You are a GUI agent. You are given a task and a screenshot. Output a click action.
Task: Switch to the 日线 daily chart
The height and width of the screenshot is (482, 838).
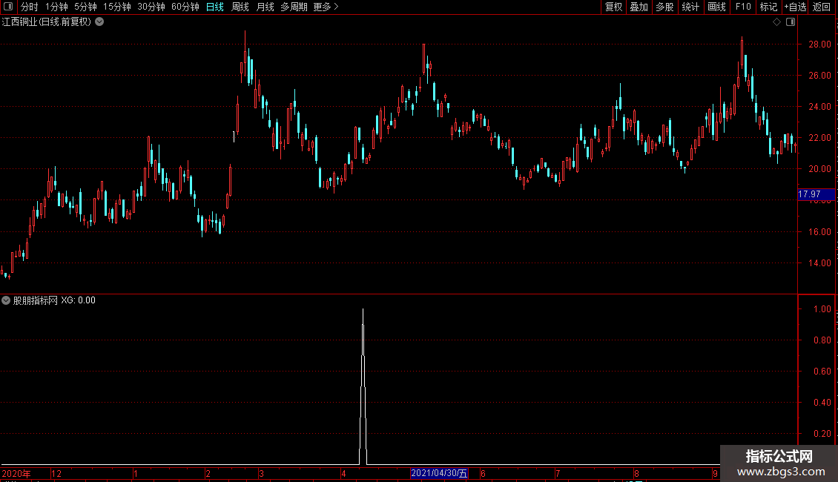[x=215, y=7]
